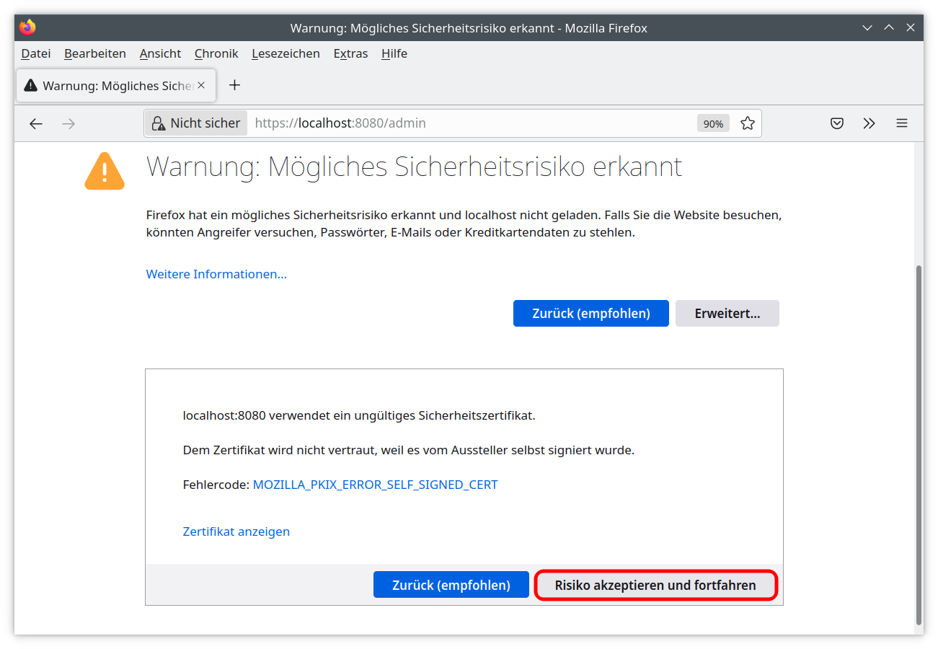Open the Extras menu
The height and width of the screenshot is (649, 938).
click(350, 53)
